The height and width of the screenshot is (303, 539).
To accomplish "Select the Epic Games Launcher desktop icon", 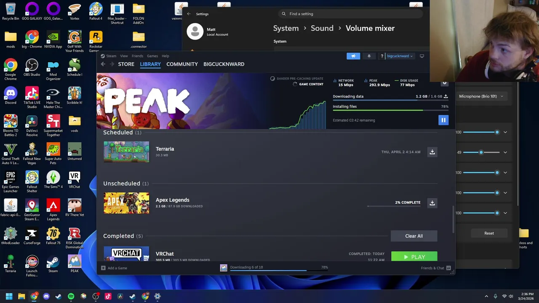I will click(11, 182).
